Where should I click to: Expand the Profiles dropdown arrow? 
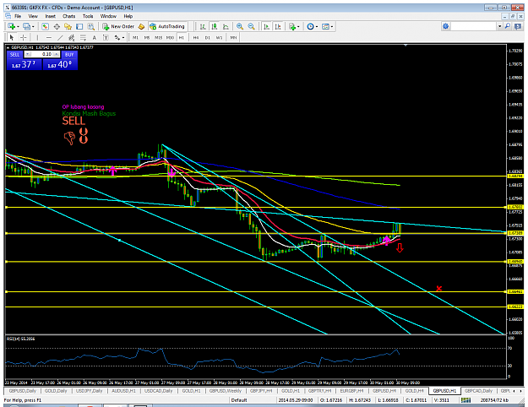click(33, 26)
